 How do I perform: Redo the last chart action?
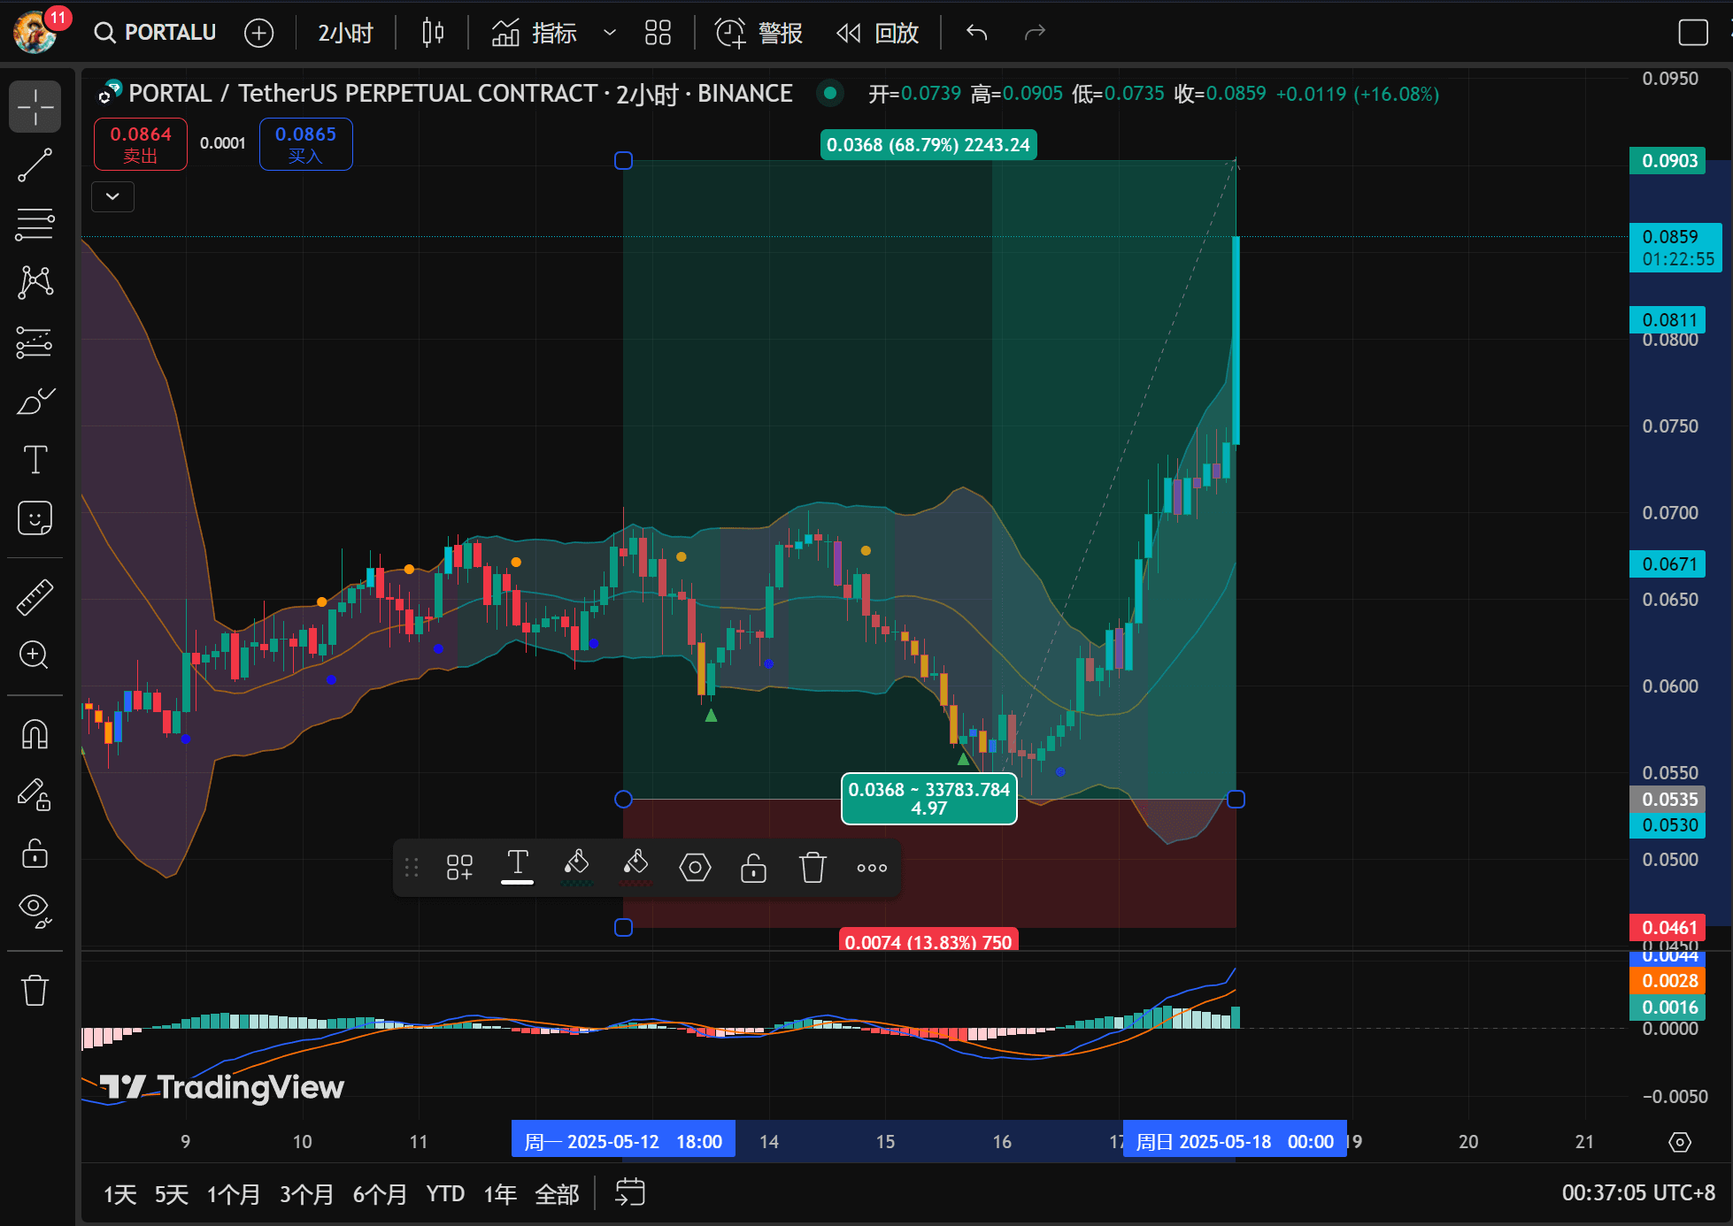click(1035, 33)
